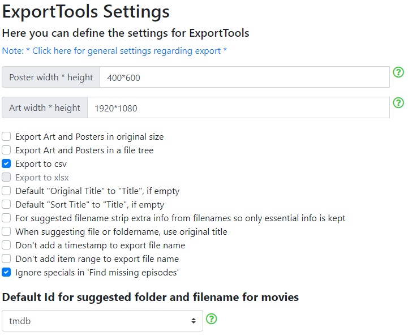This screenshot has width=408, height=336.
Task: Open help for Art width * height
Action: (x=398, y=103)
